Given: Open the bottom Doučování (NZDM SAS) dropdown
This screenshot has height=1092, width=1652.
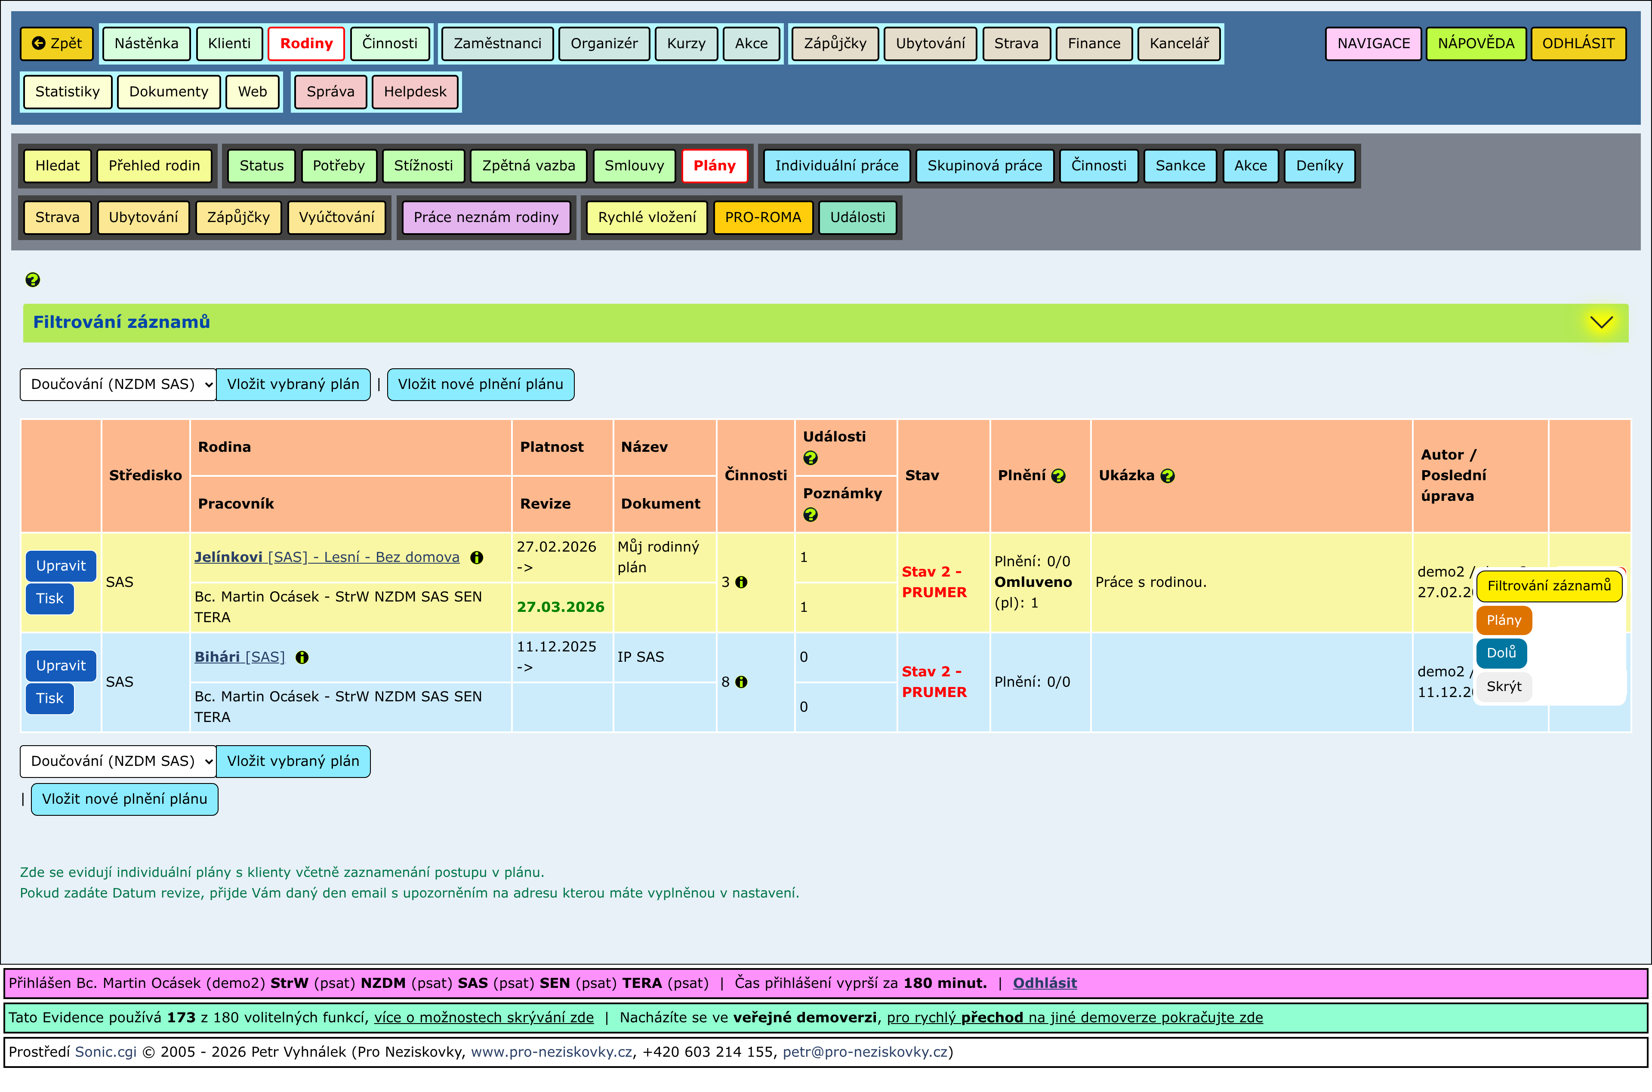Looking at the screenshot, I should 117,761.
